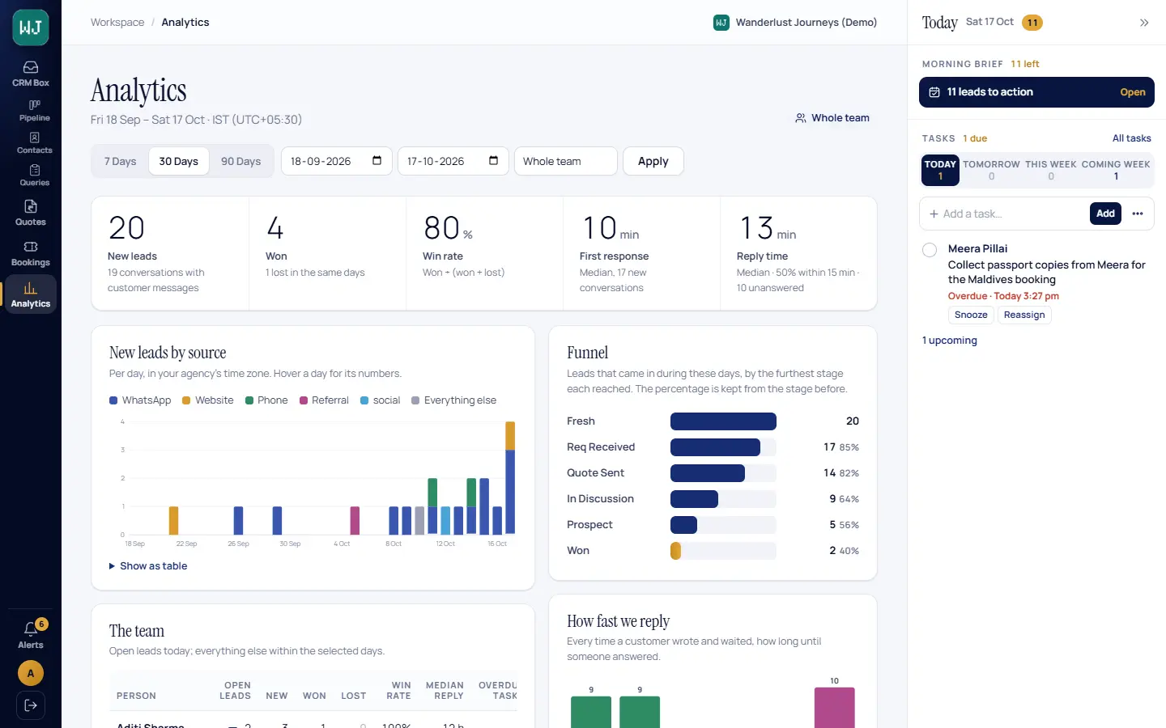Toggle WhatsApp series in chart legend
Viewport: 1166px width, 728px height.
tap(140, 400)
